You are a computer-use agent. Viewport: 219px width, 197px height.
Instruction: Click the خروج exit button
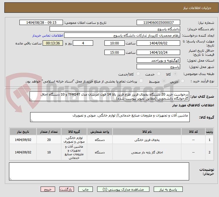coord(48,189)
